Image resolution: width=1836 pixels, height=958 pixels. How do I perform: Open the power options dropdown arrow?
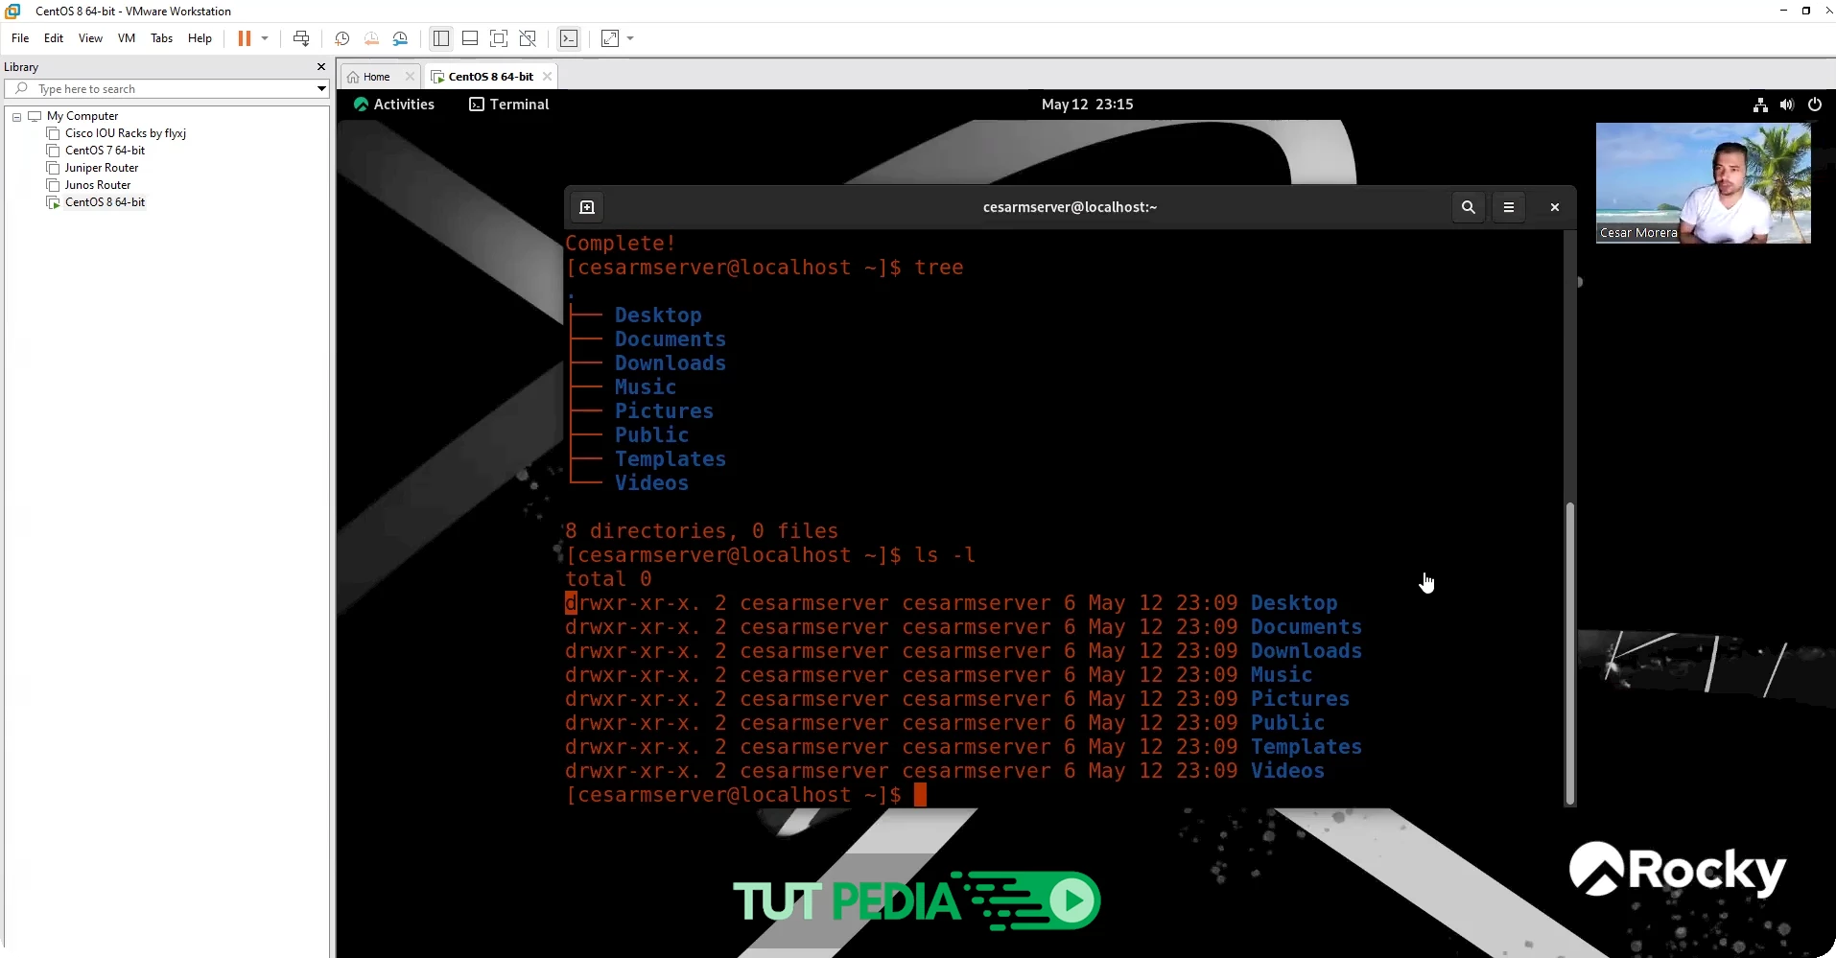pyautogui.click(x=265, y=38)
